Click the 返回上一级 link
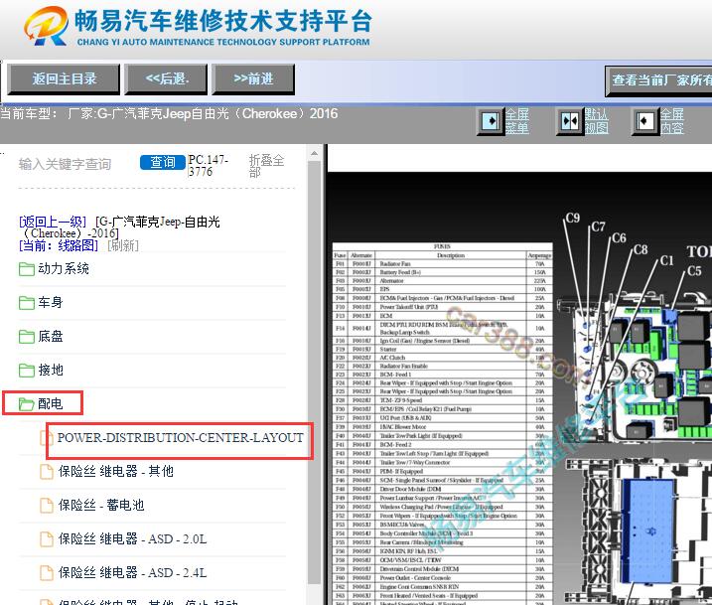This screenshot has width=712, height=605. (53, 222)
